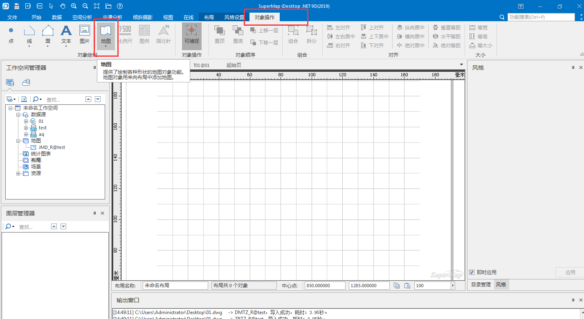This screenshot has width=584, height=319.
Task: Click the 功能搜索 search field
Action: tap(541, 17)
